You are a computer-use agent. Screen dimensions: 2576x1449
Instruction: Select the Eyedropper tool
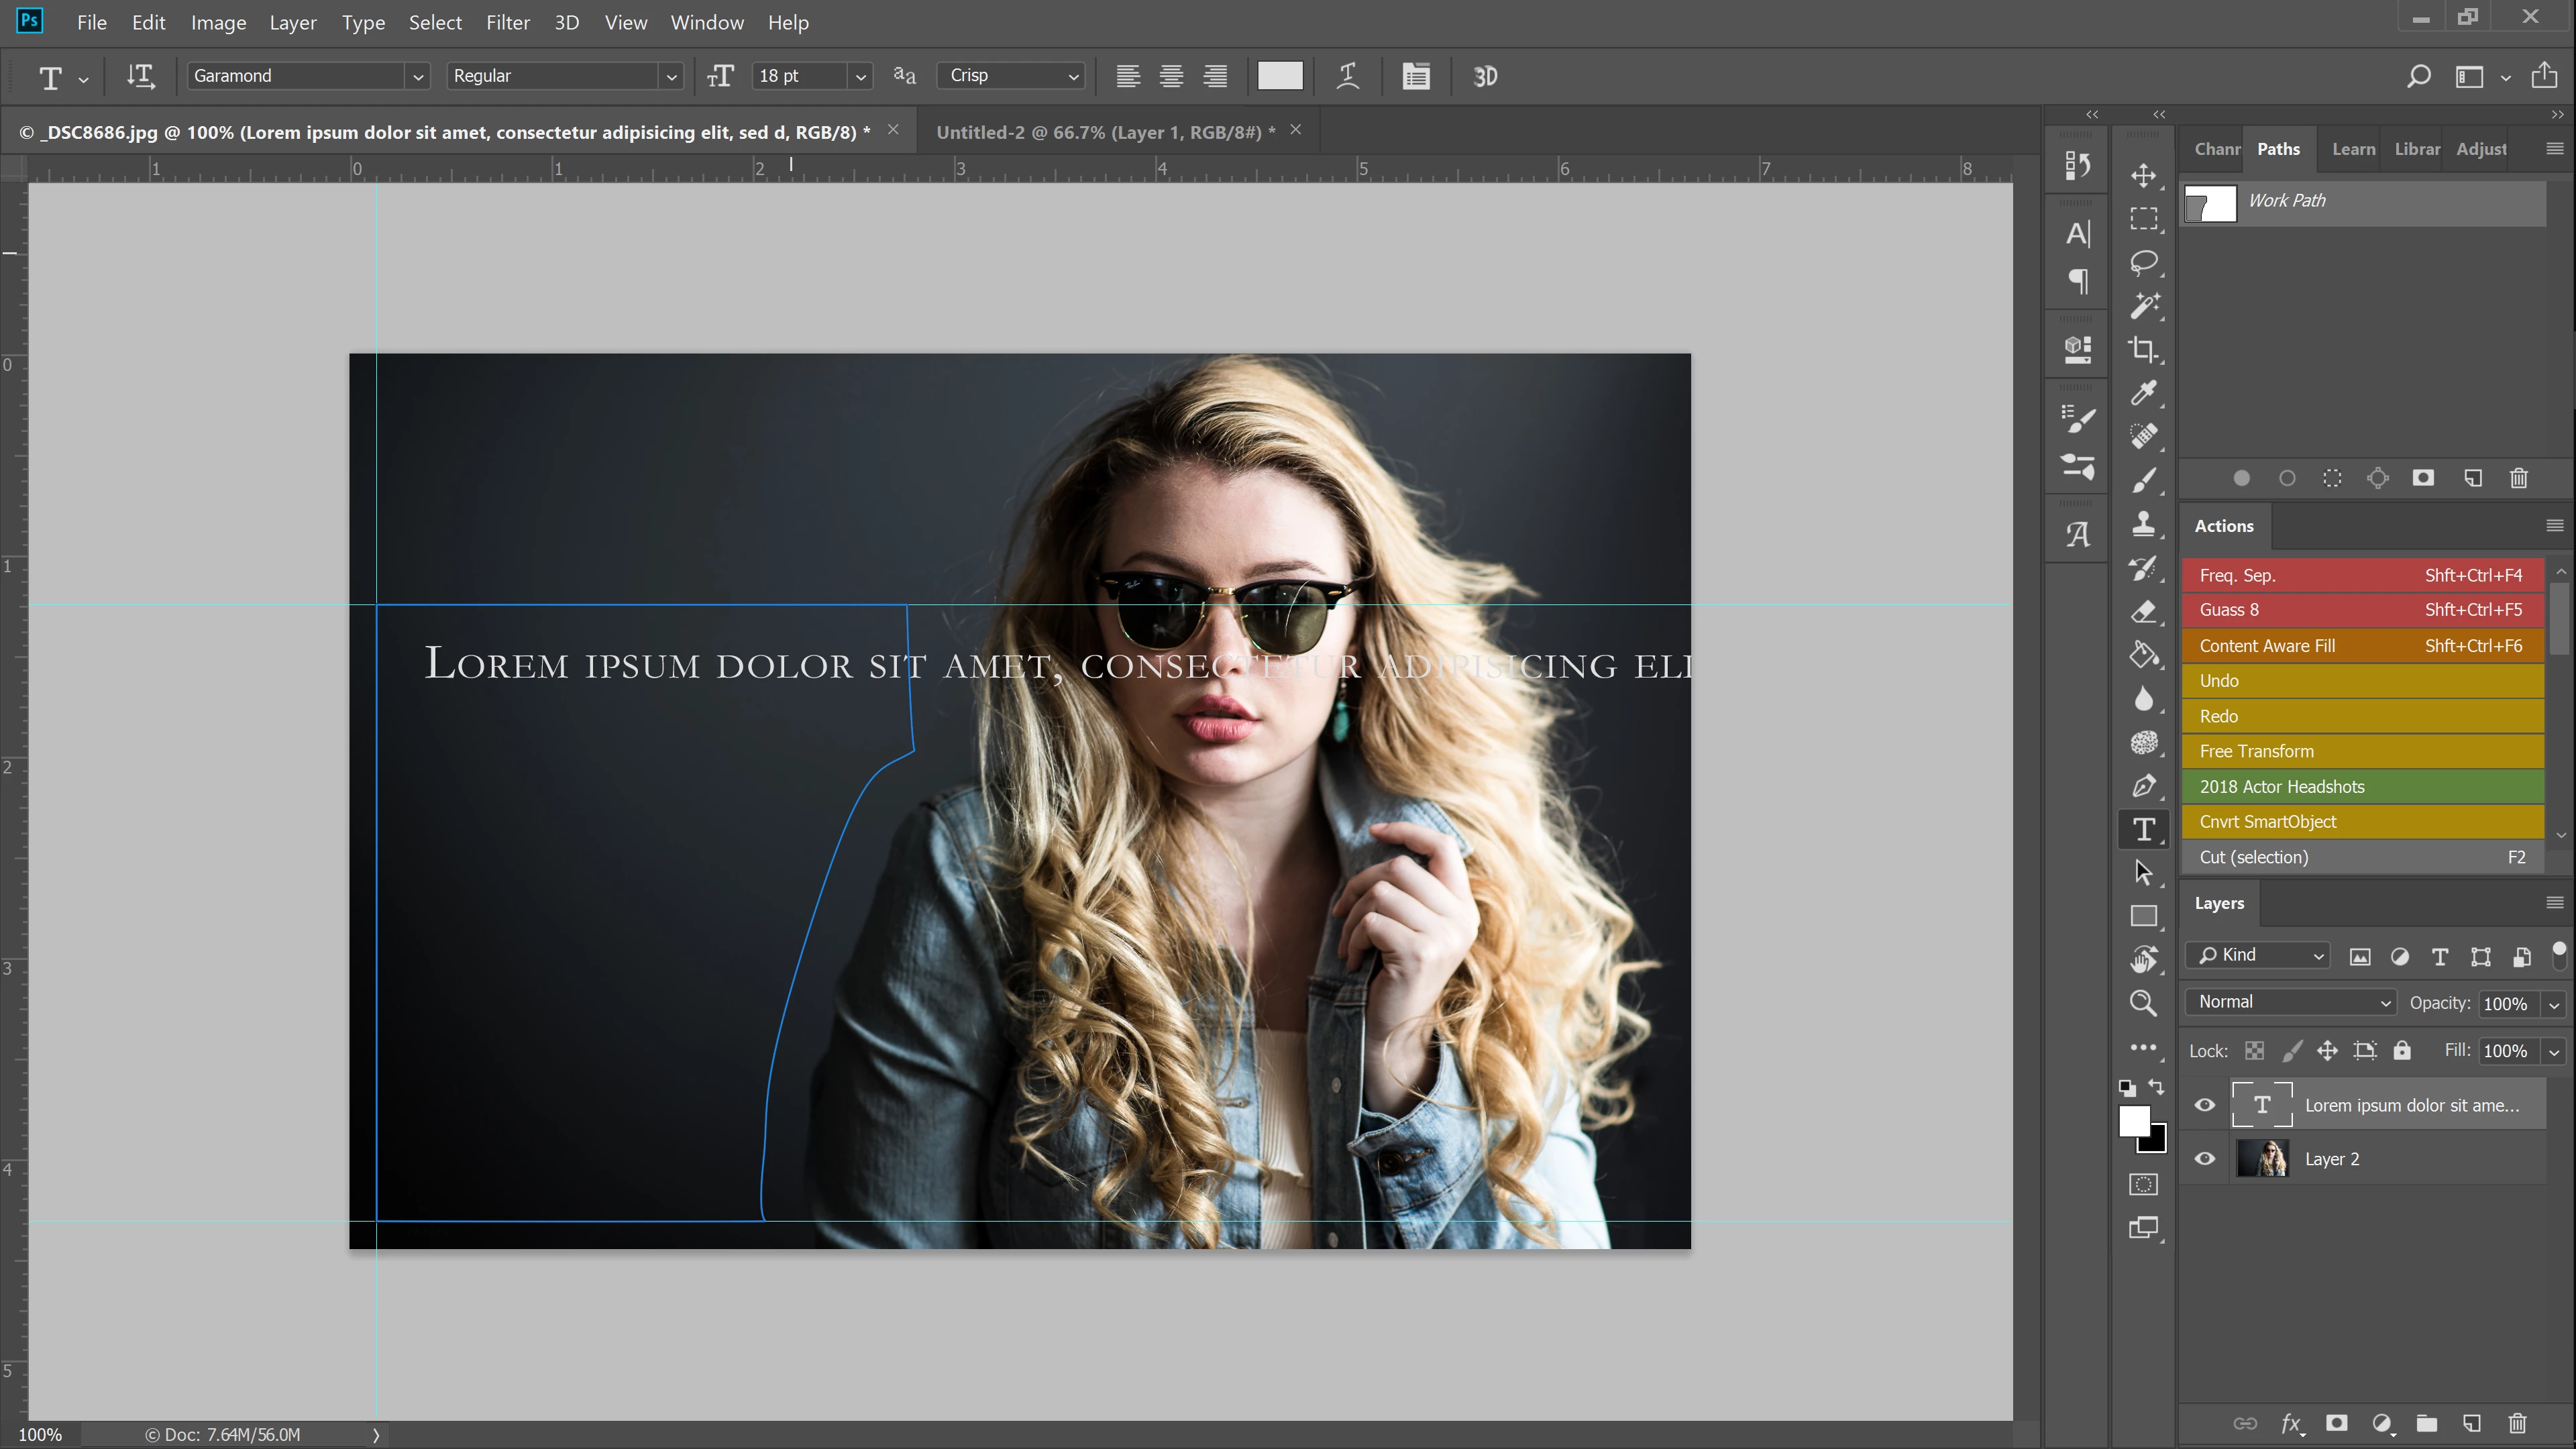pos(2143,393)
